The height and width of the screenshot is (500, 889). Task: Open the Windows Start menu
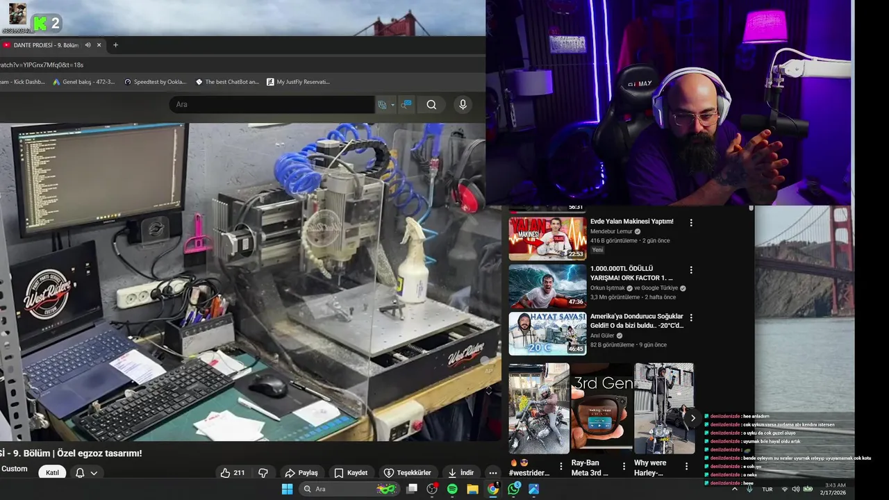click(288, 489)
